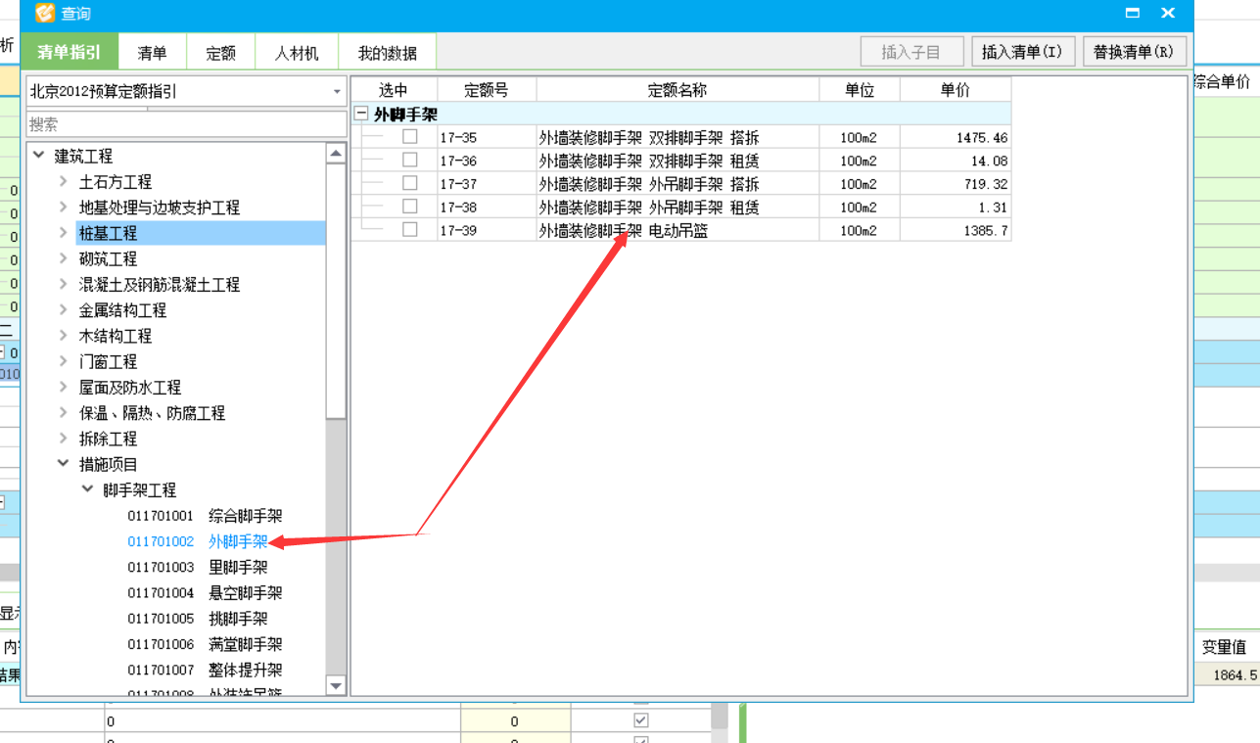Click 外墙装修脚手架 双排脚手架 租赁 cell
Viewport: 1260px width, 743px height.
point(677,161)
